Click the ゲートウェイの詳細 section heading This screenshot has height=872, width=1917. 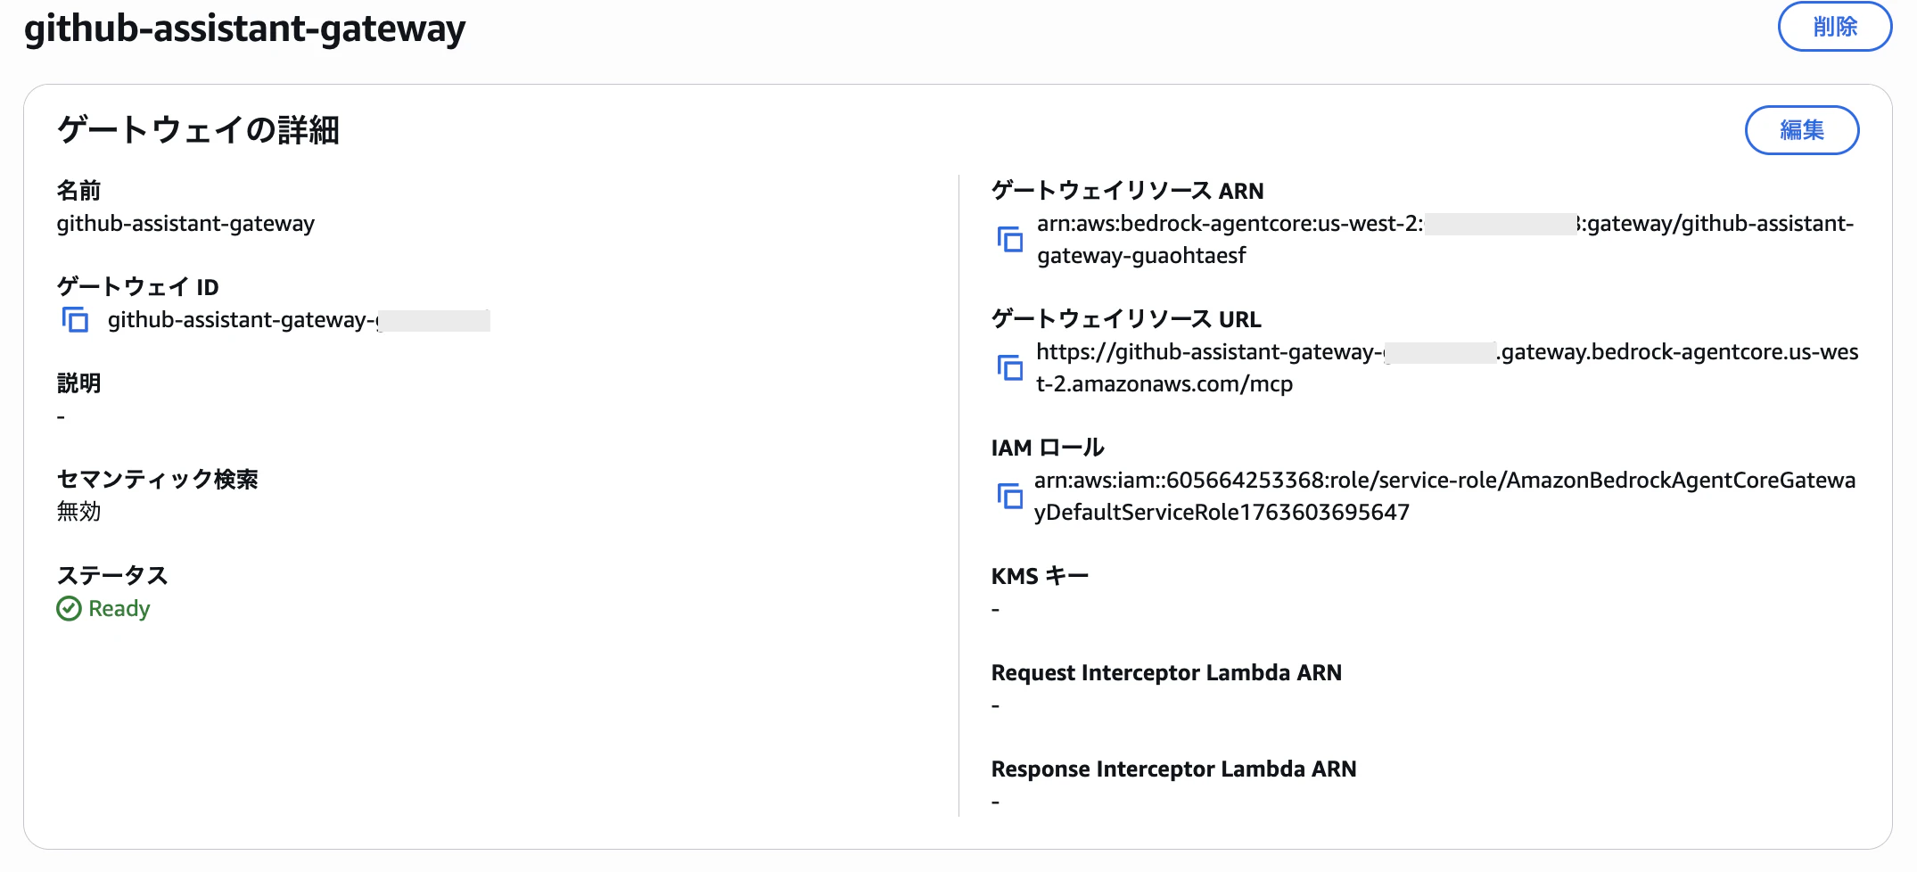[x=200, y=129]
